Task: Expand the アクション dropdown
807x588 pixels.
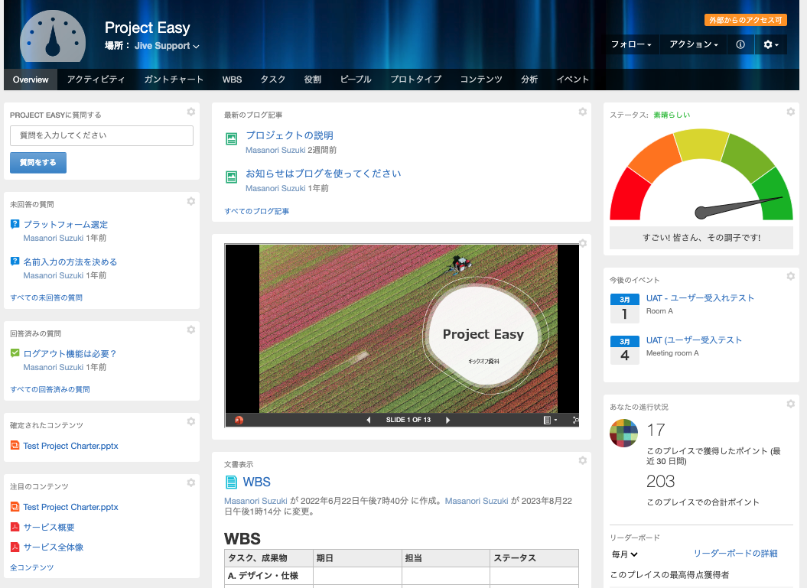Action: point(693,45)
